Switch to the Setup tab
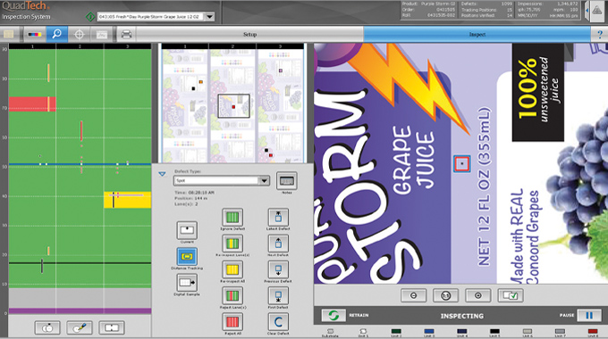Screen dimensions: 608x339 (249, 35)
